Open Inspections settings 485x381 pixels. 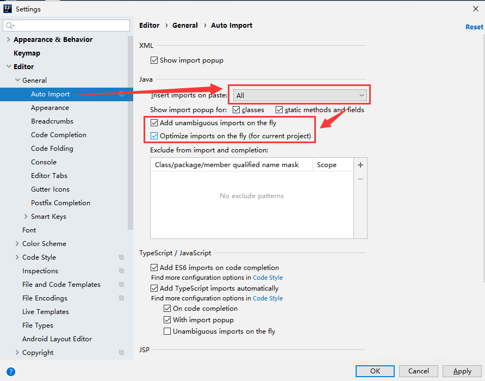tap(40, 271)
